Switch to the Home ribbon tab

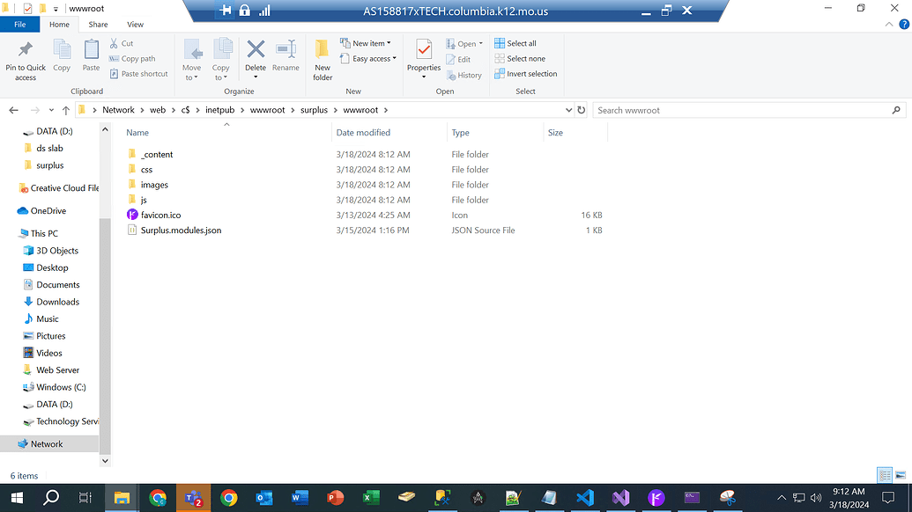[59, 25]
